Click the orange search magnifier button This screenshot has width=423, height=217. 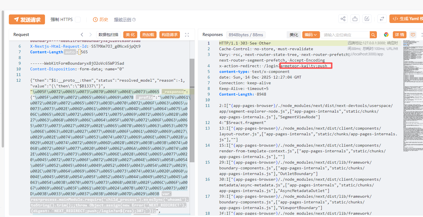coord(373,35)
